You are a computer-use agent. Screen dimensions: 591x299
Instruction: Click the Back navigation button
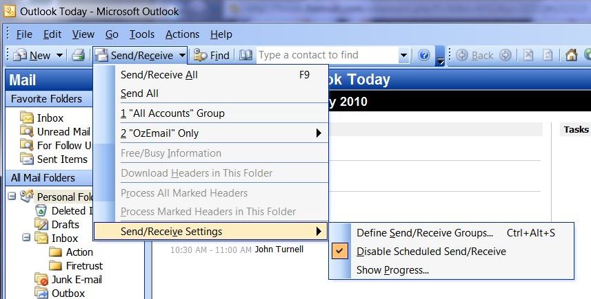click(474, 56)
